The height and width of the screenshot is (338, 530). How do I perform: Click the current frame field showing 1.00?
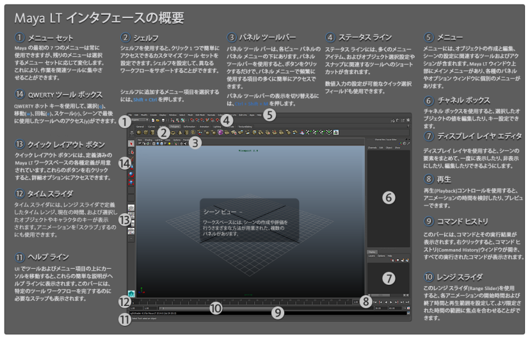[x=356, y=302]
